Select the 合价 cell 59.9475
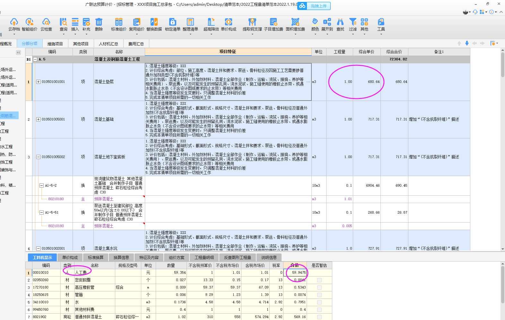Screen dimensions: 505x320 tap(295, 272)
